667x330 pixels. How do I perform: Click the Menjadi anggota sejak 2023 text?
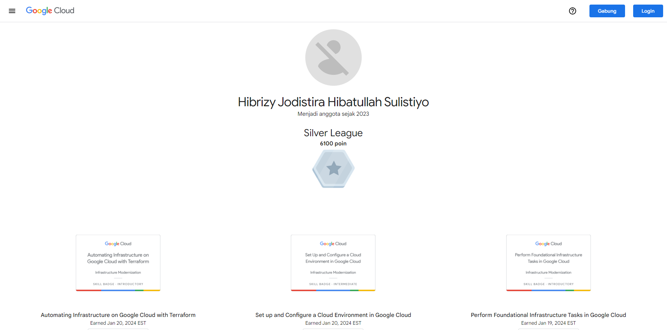click(333, 114)
